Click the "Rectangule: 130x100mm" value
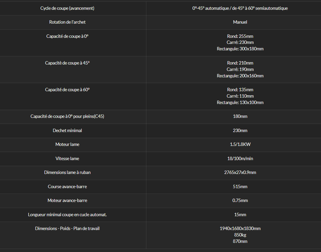Image resolution: width=321 pixels, height=252 pixels. pyautogui.click(x=240, y=102)
